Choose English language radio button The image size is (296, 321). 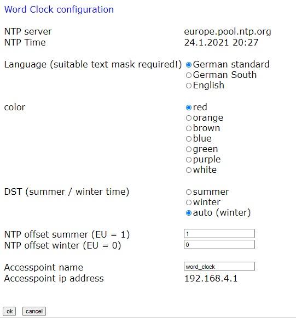pyautogui.click(x=189, y=86)
